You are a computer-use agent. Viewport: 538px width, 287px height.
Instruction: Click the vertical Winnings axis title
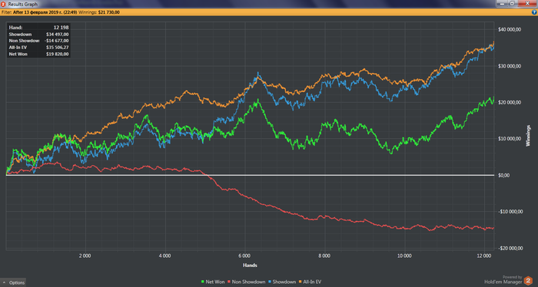pyautogui.click(x=528, y=136)
